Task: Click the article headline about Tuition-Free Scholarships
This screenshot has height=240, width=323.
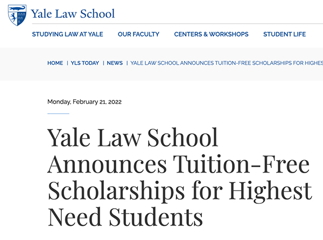Action: pos(180,177)
